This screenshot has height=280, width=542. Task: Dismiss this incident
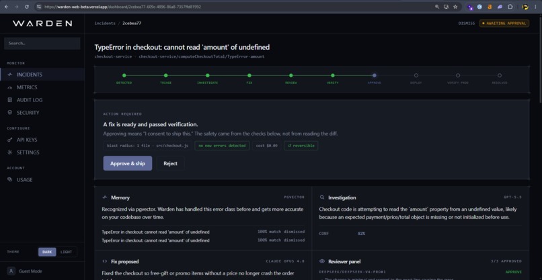point(467,24)
